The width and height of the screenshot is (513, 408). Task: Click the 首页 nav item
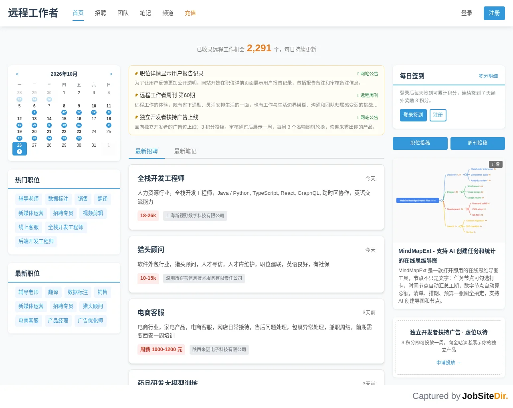[x=78, y=13]
